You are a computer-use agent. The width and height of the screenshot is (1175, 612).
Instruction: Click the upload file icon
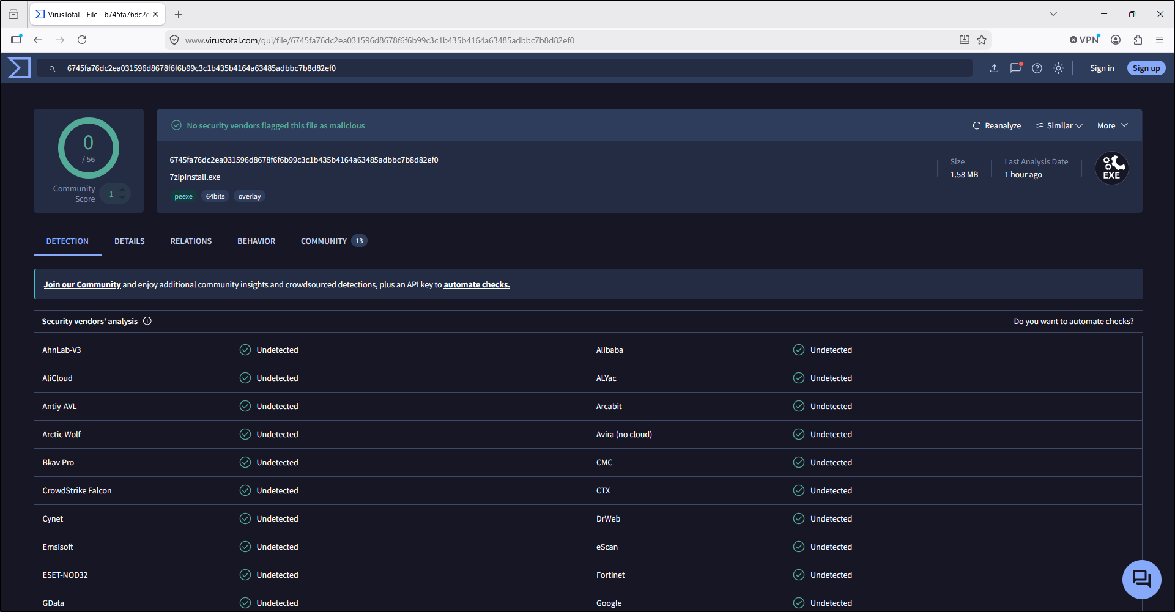994,68
